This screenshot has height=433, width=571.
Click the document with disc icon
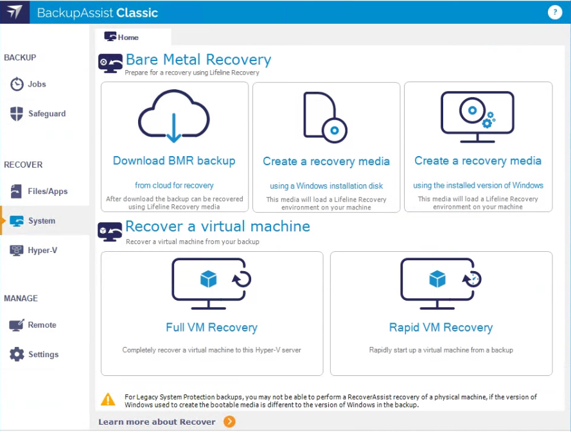click(x=325, y=118)
